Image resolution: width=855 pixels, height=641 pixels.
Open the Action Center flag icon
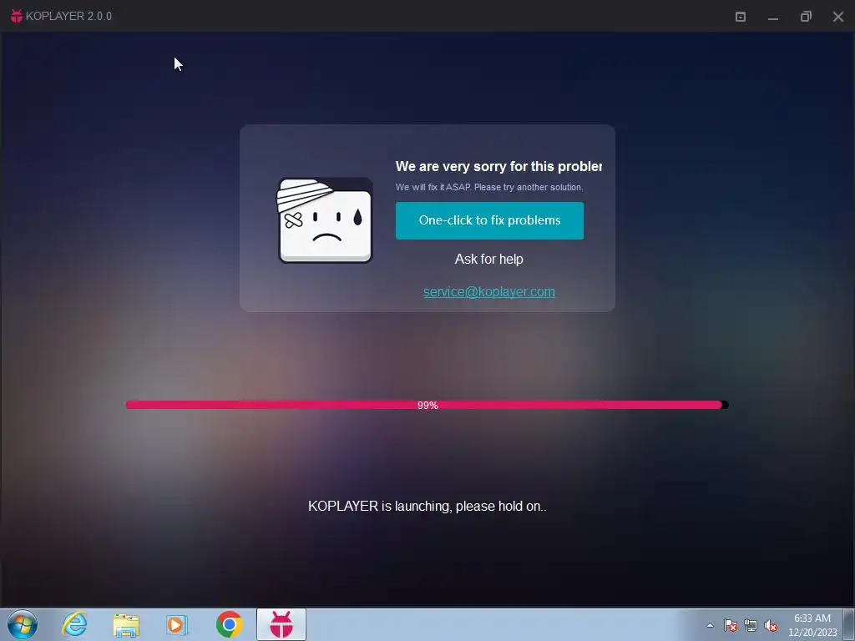click(x=731, y=625)
